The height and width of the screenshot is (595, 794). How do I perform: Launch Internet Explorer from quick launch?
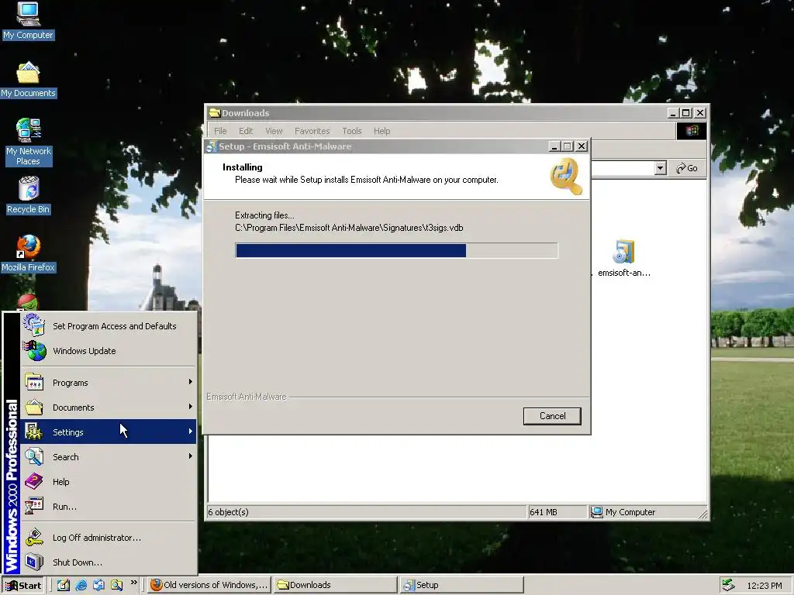81,585
